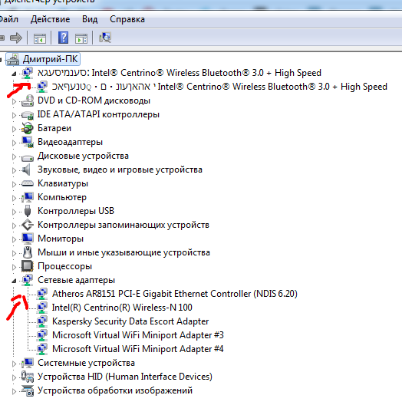Viewport: 402px width, 405px height.
Task: Expand the Батареи category
Action: [x=14, y=129]
